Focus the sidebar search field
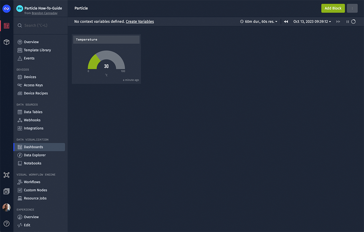This screenshot has height=232, width=364. 41,26
